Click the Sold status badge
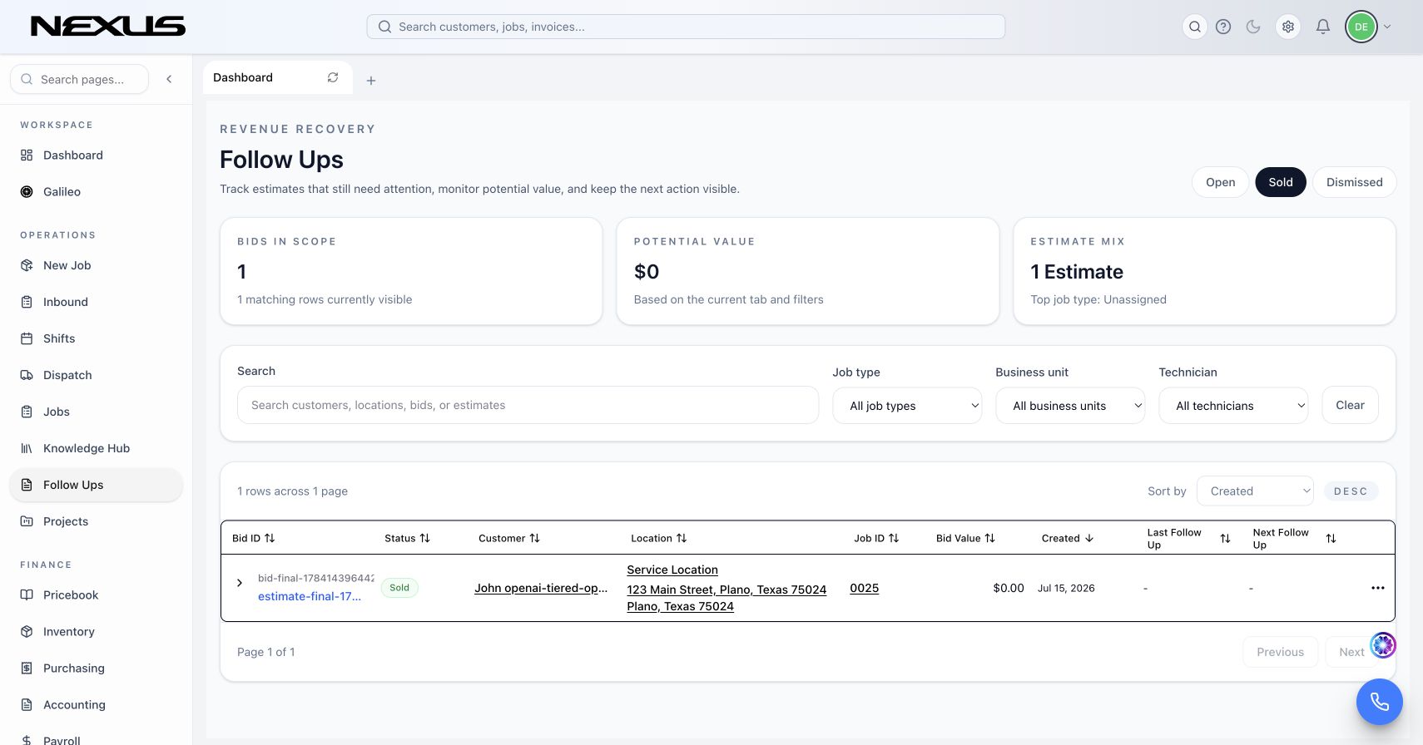 click(x=399, y=588)
